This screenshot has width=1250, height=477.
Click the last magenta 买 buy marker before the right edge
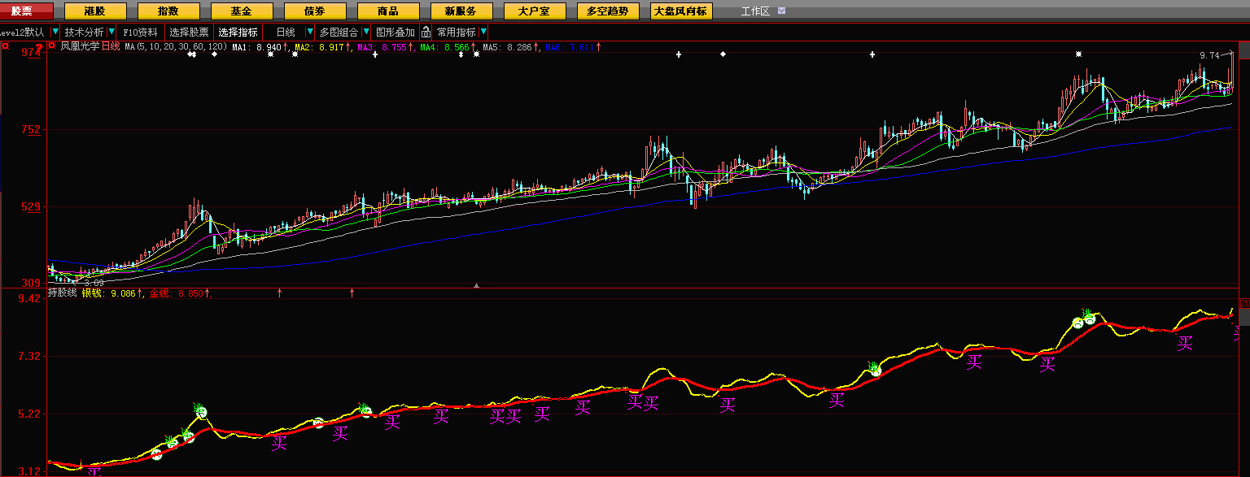coord(1185,343)
